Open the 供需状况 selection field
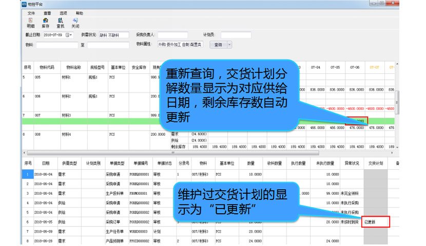Screen dimensions: 426x246 pyautogui.click(x=113, y=35)
